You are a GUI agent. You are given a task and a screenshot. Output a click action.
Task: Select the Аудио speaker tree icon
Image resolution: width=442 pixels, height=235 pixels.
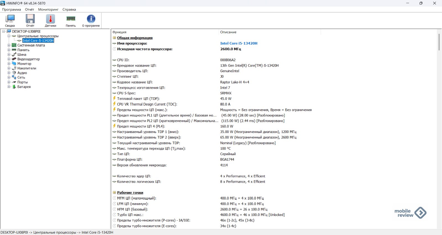pyautogui.click(x=14, y=73)
